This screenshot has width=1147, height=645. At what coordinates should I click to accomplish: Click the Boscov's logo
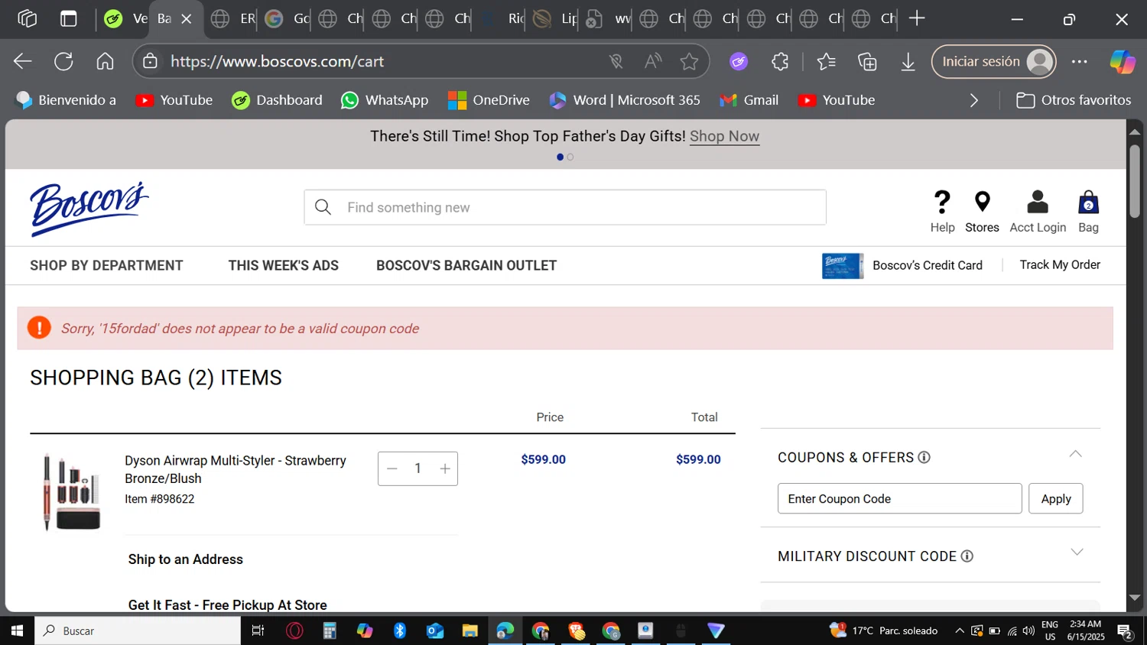click(89, 209)
